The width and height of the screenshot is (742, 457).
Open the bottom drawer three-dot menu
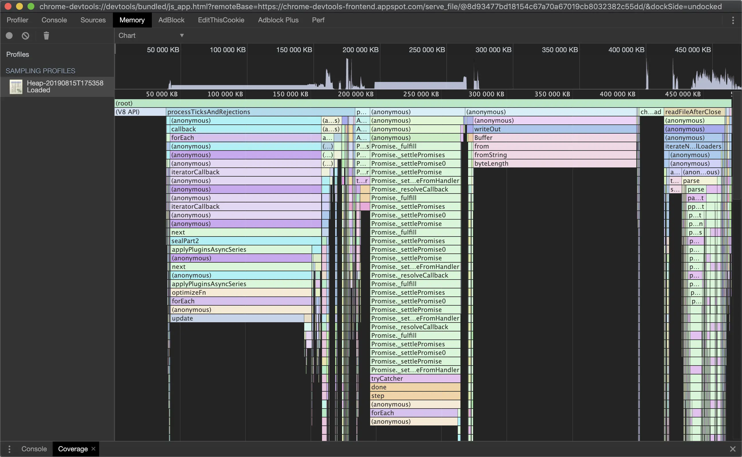[x=9, y=449]
